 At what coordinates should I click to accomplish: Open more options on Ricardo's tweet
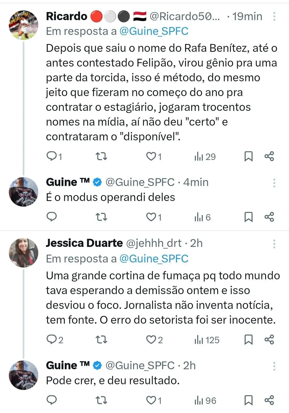(x=274, y=16)
